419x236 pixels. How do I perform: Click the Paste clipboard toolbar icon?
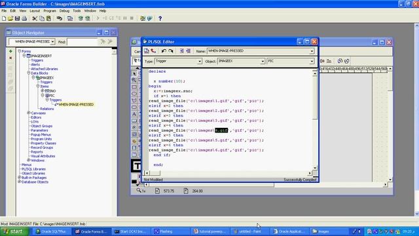(48, 18)
